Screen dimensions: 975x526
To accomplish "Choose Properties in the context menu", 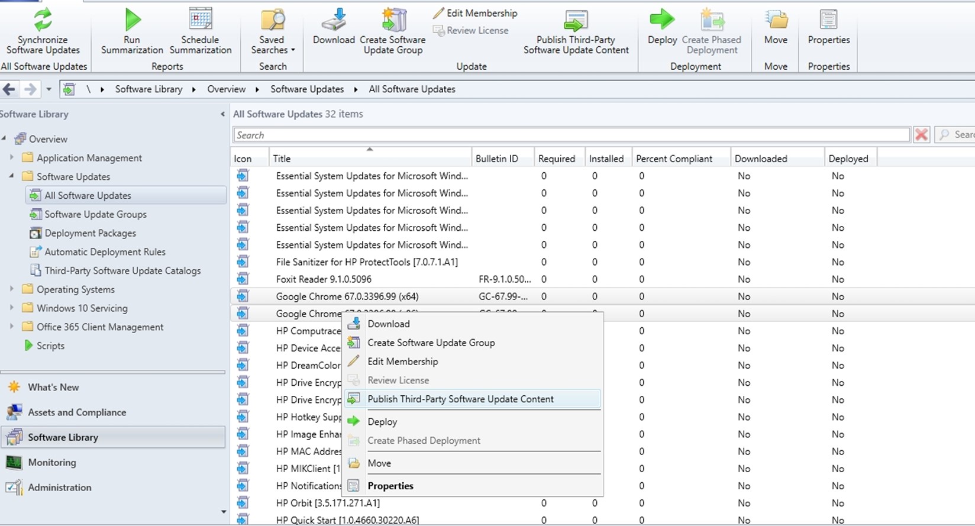I will 473,486.
